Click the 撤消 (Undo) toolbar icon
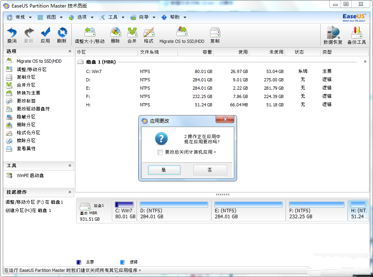This screenshot has height=277, width=373. (x=12, y=35)
